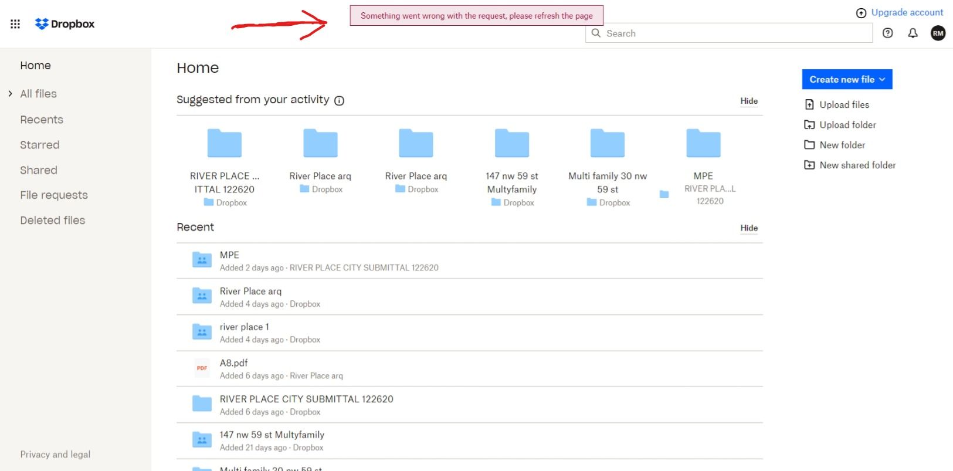Click the shared folder icon for river place 1

click(x=202, y=332)
